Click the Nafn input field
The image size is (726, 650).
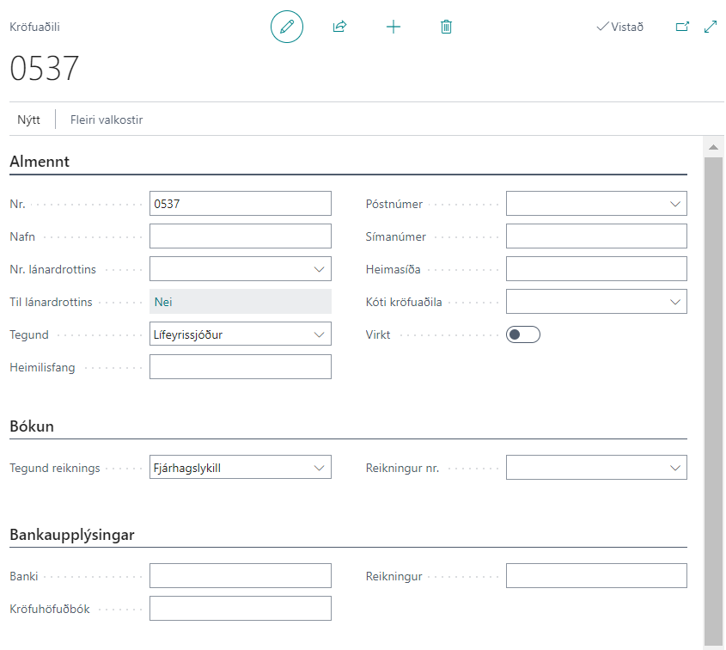coord(240,236)
